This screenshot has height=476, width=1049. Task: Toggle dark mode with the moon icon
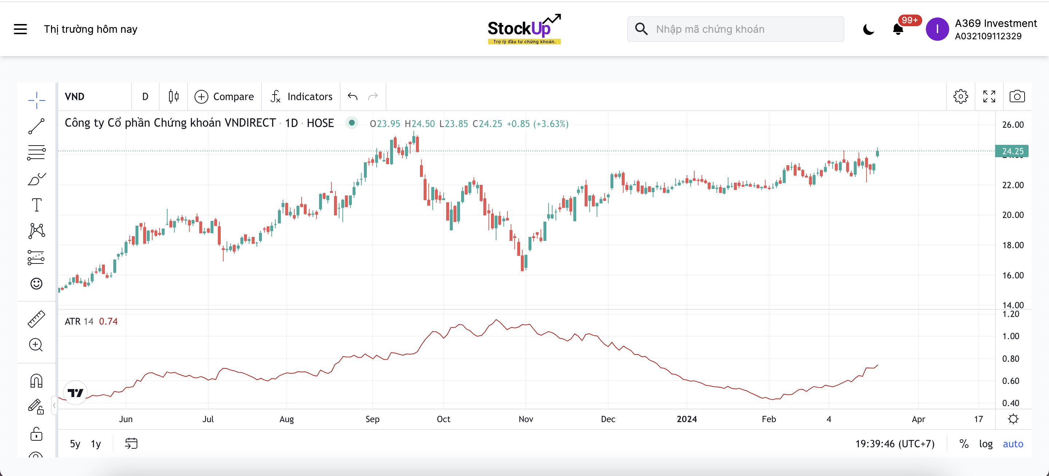tap(868, 29)
